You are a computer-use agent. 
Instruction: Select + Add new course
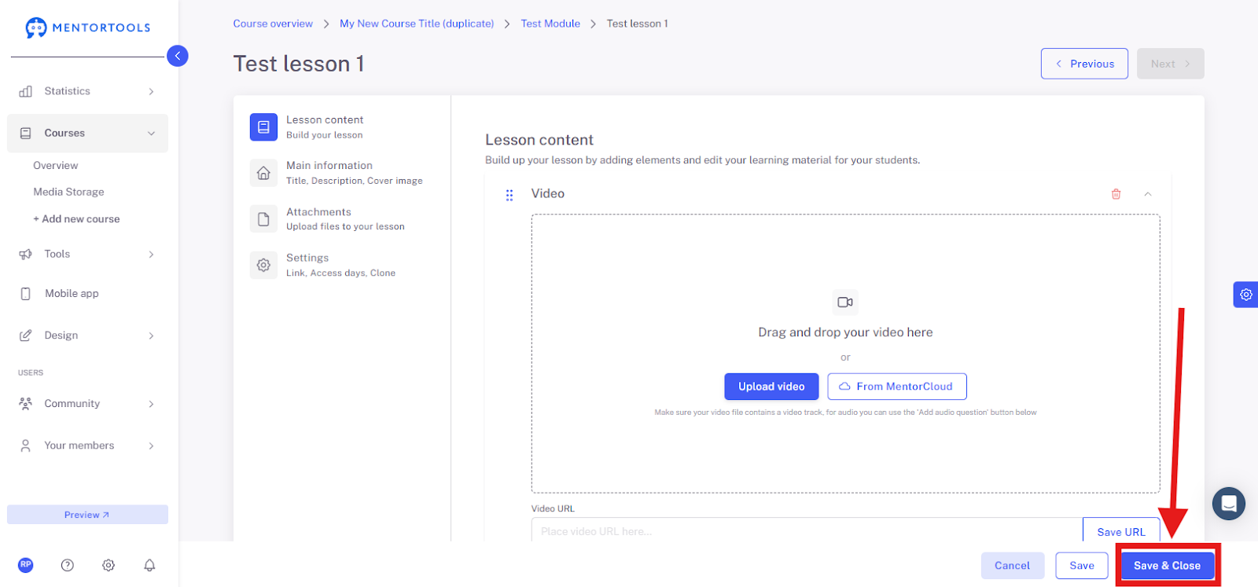[76, 219]
